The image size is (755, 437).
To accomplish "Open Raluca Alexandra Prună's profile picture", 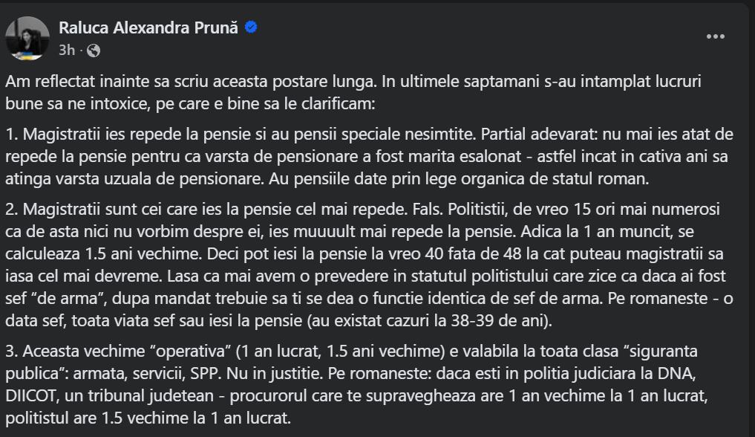I will click(x=28, y=38).
